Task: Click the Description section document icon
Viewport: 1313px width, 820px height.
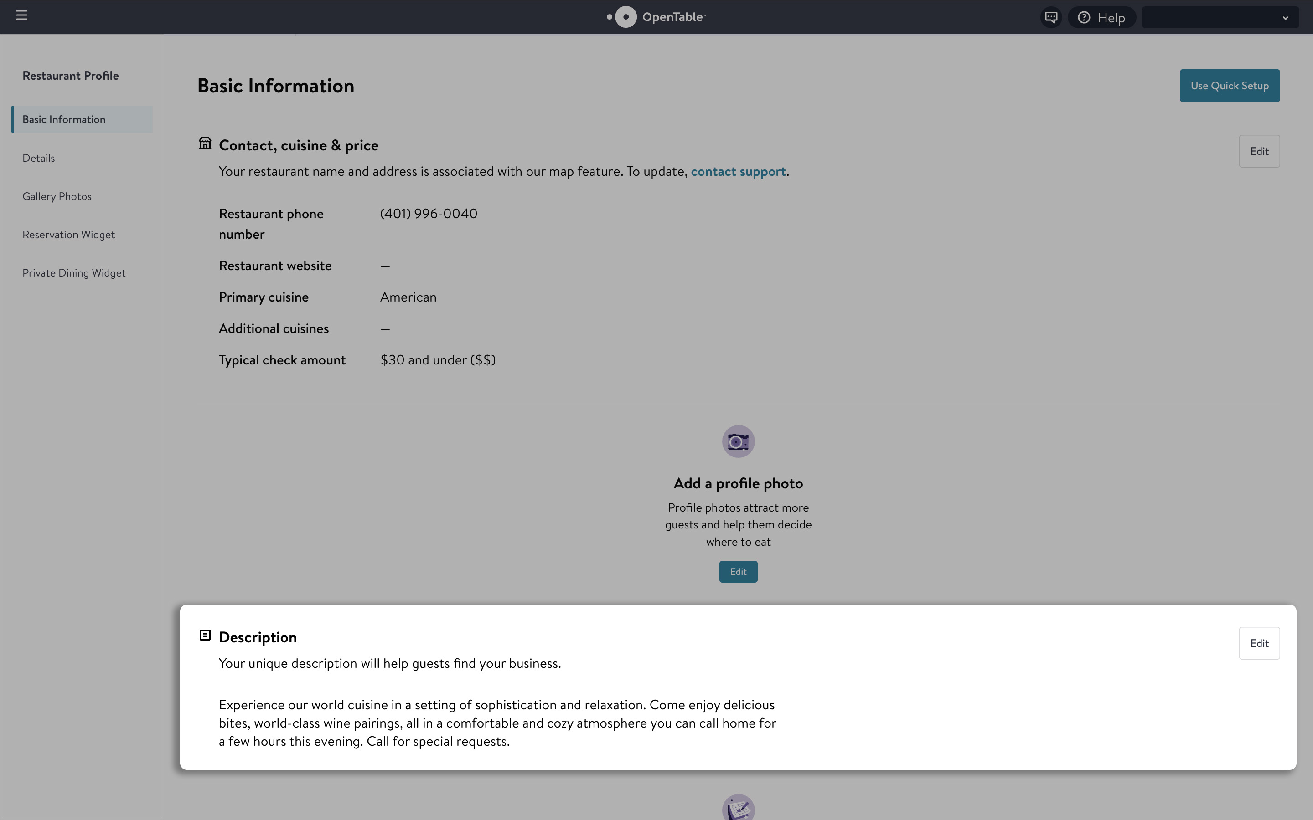Action: click(x=205, y=635)
